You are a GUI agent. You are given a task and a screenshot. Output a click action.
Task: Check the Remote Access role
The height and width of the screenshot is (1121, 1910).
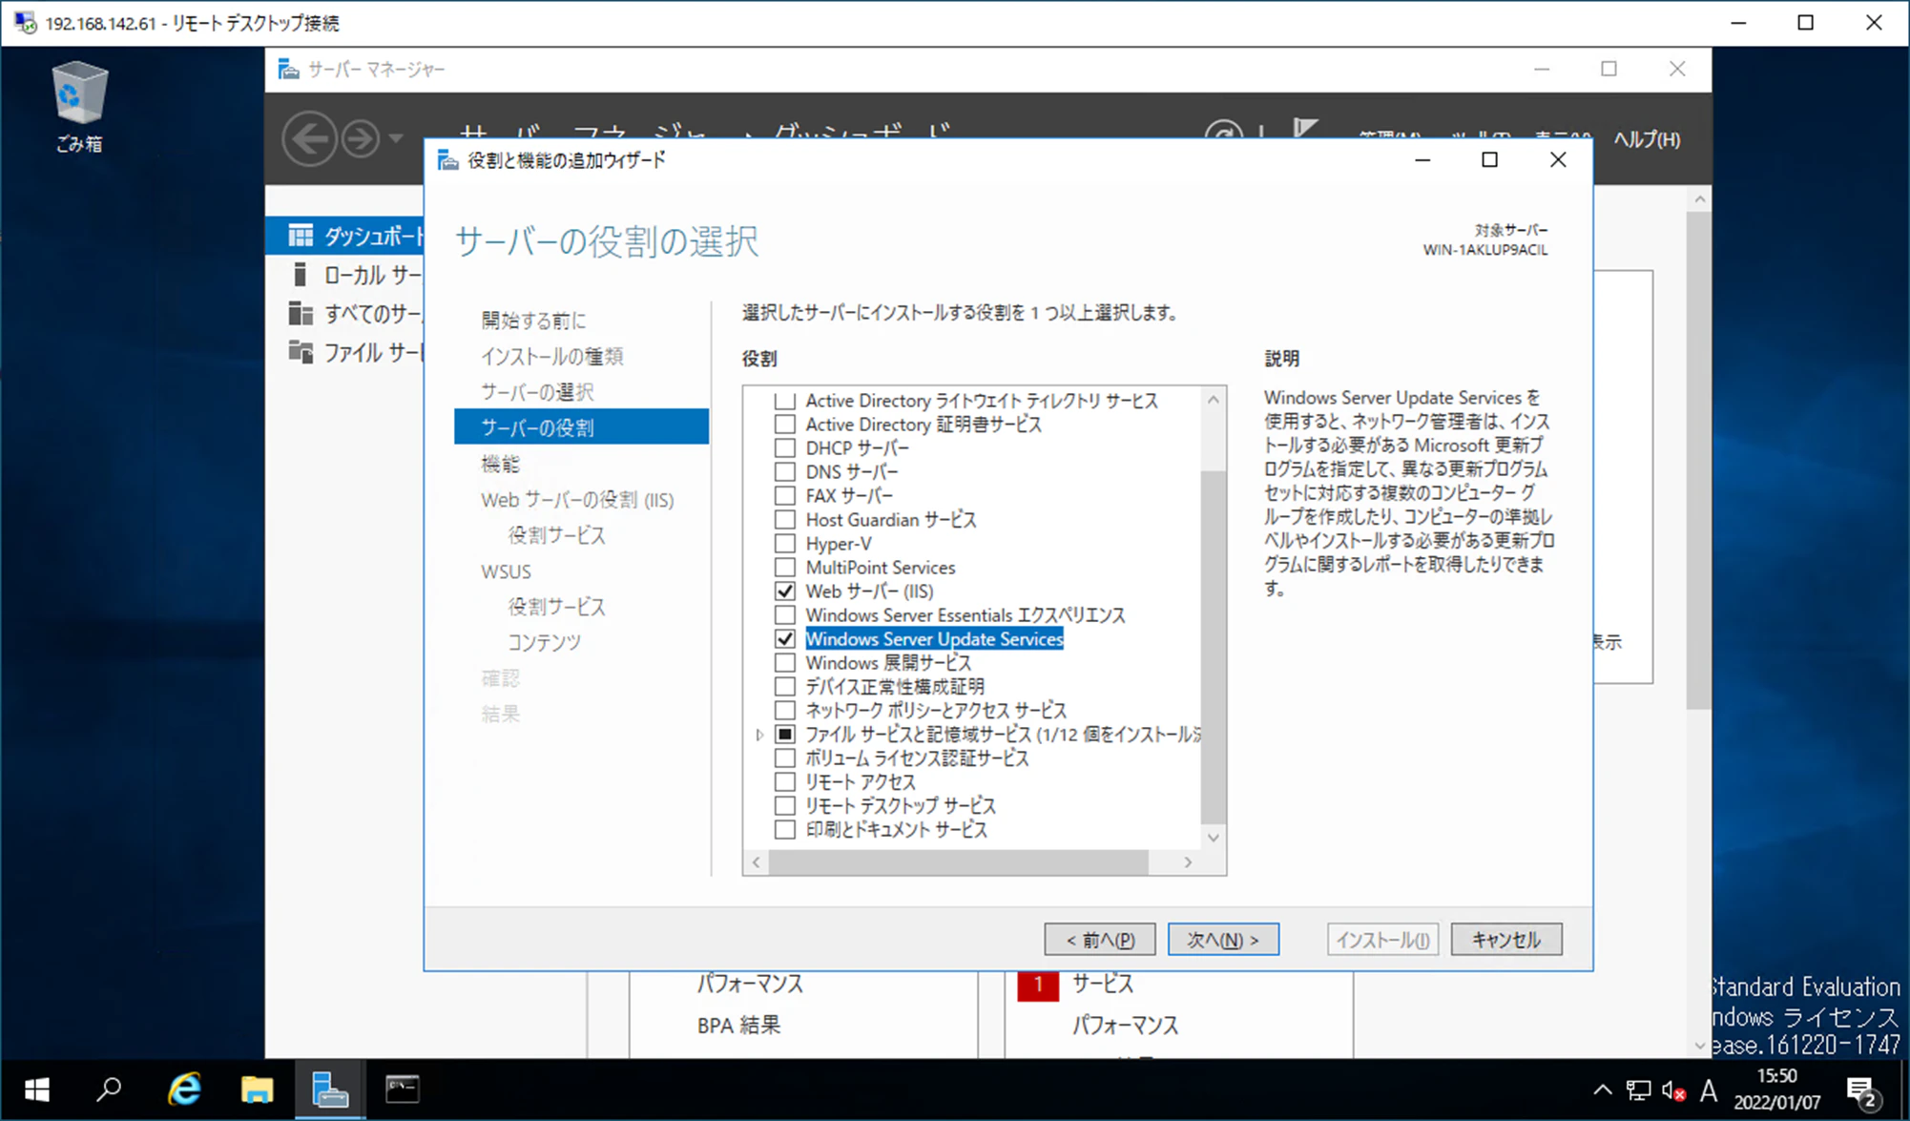tap(784, 782)
